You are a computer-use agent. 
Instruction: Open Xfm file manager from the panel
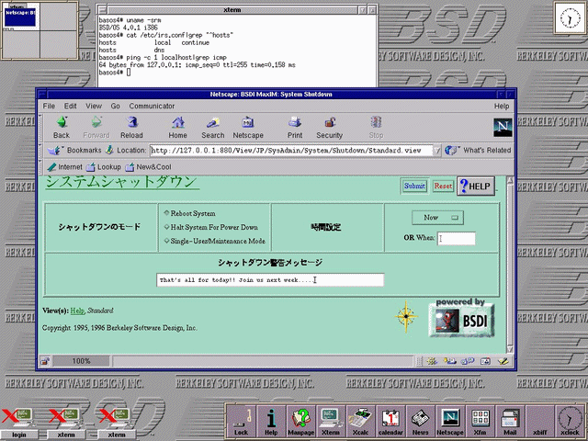click(480, 421)
